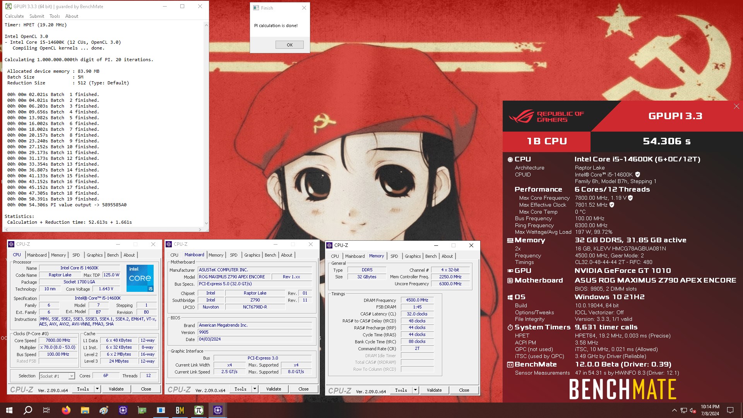Click GPUPI log scroll-up arrow
The width and height of the screenshot is (743, 418).
pyautogui.click(x=206, y=25)
